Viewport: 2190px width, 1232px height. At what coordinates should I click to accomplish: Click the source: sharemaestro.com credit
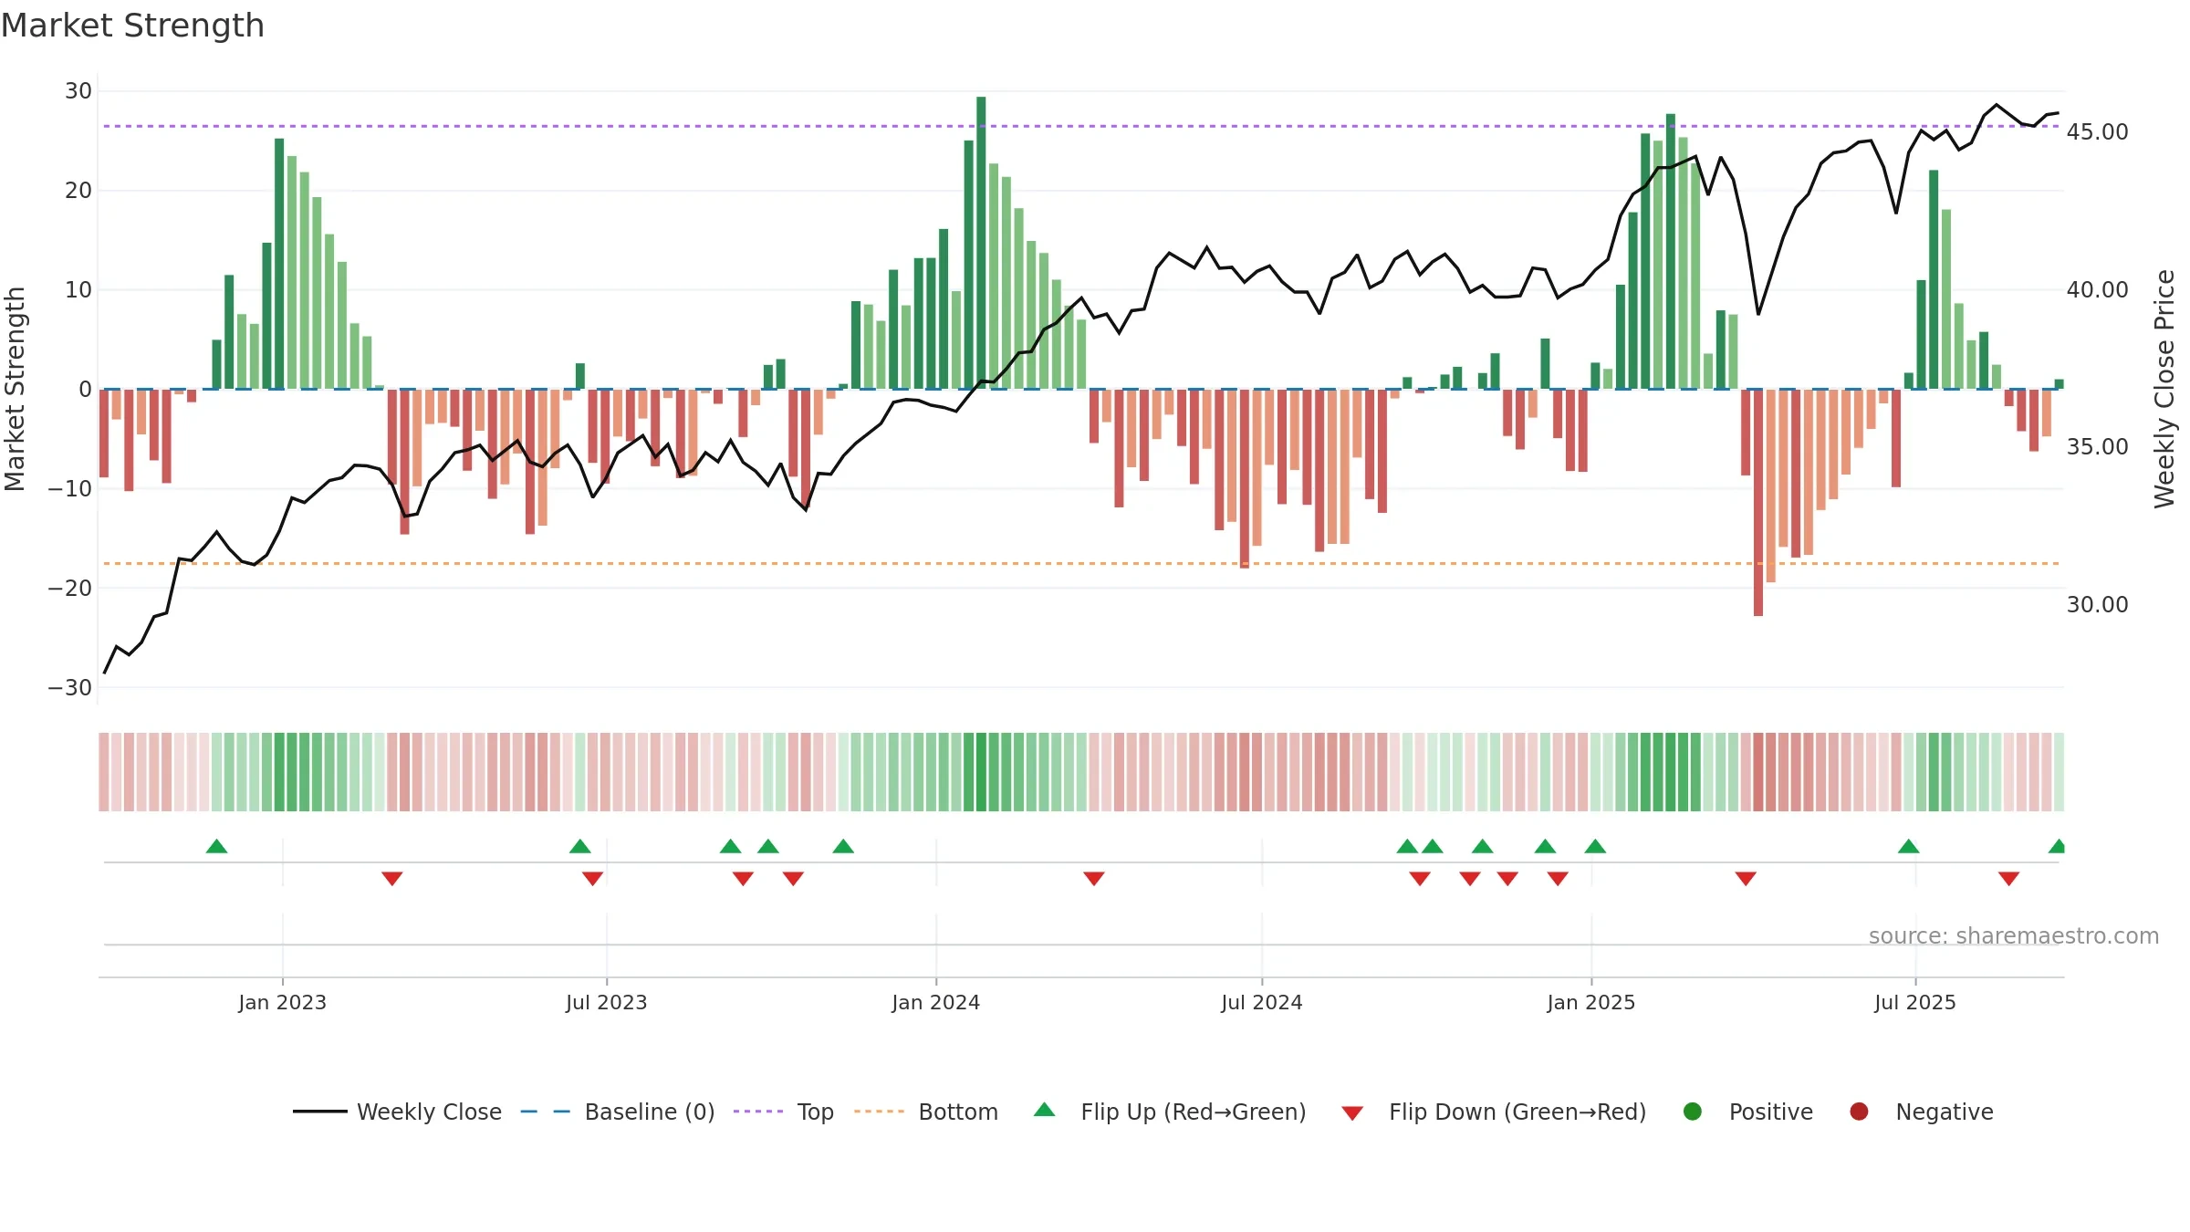(x=2014, y=935)
